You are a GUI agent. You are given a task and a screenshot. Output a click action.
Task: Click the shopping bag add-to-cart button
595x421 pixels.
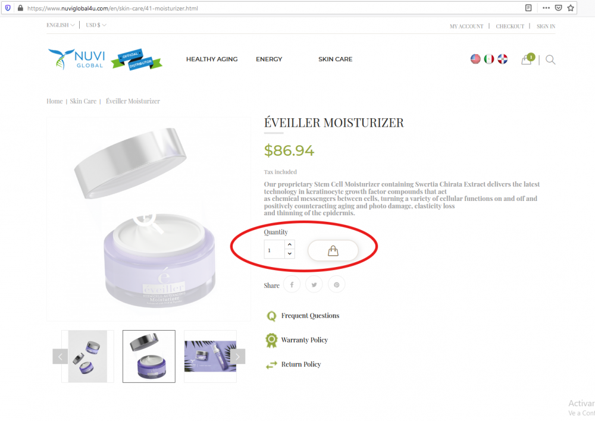click(x=333, y=251)
